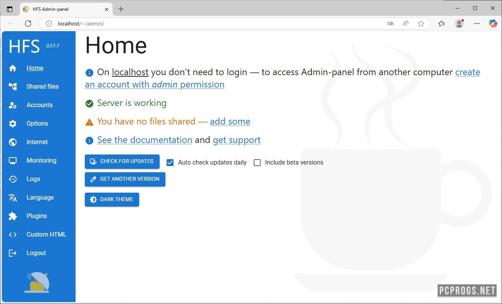The width and height of the screenshot is (502, 304).
Task: Open the Copilot icon in browser toolbar
Action: [x=493, y=24]
